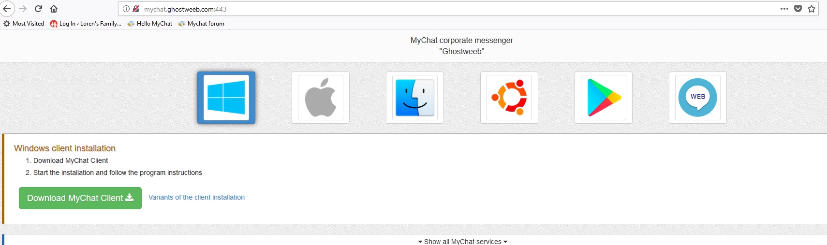Click the 'Download MyChat Client' instruction step text

point(71,160)
